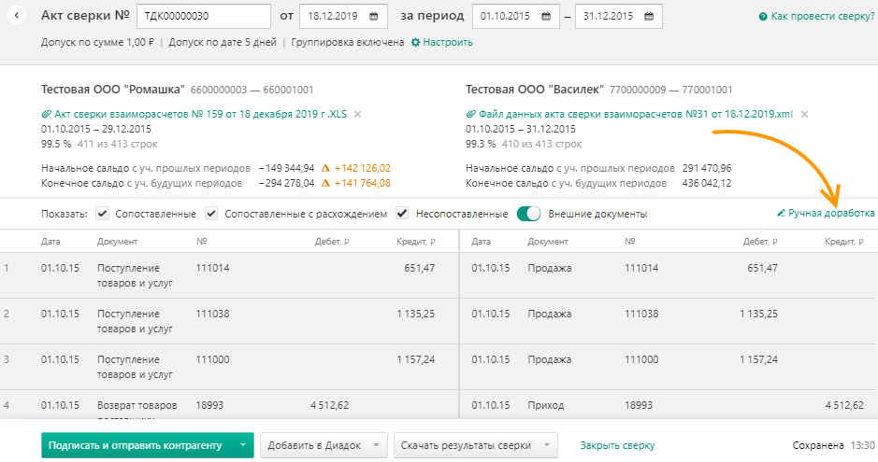Select left row document number 111038
This screenshot has width=878, height=462.
(x=213, y=314)
